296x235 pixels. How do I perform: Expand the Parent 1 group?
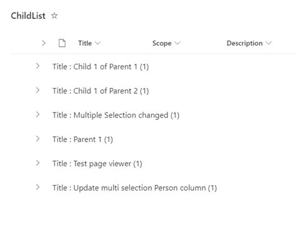pos(37,139)
